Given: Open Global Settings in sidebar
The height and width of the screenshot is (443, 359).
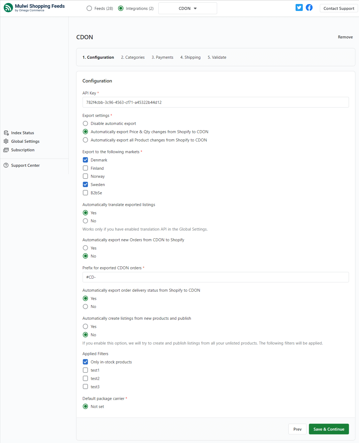Looking at the screenshot, I should [x=25, y=141].
